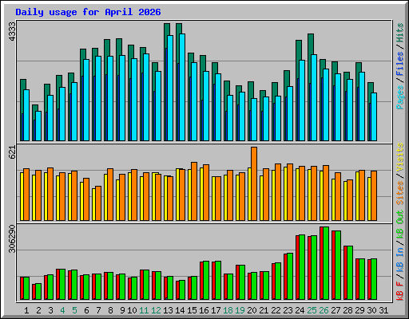Click day 13 on the date axis
The width and height of the screenshot is (409, 319).
168,310
